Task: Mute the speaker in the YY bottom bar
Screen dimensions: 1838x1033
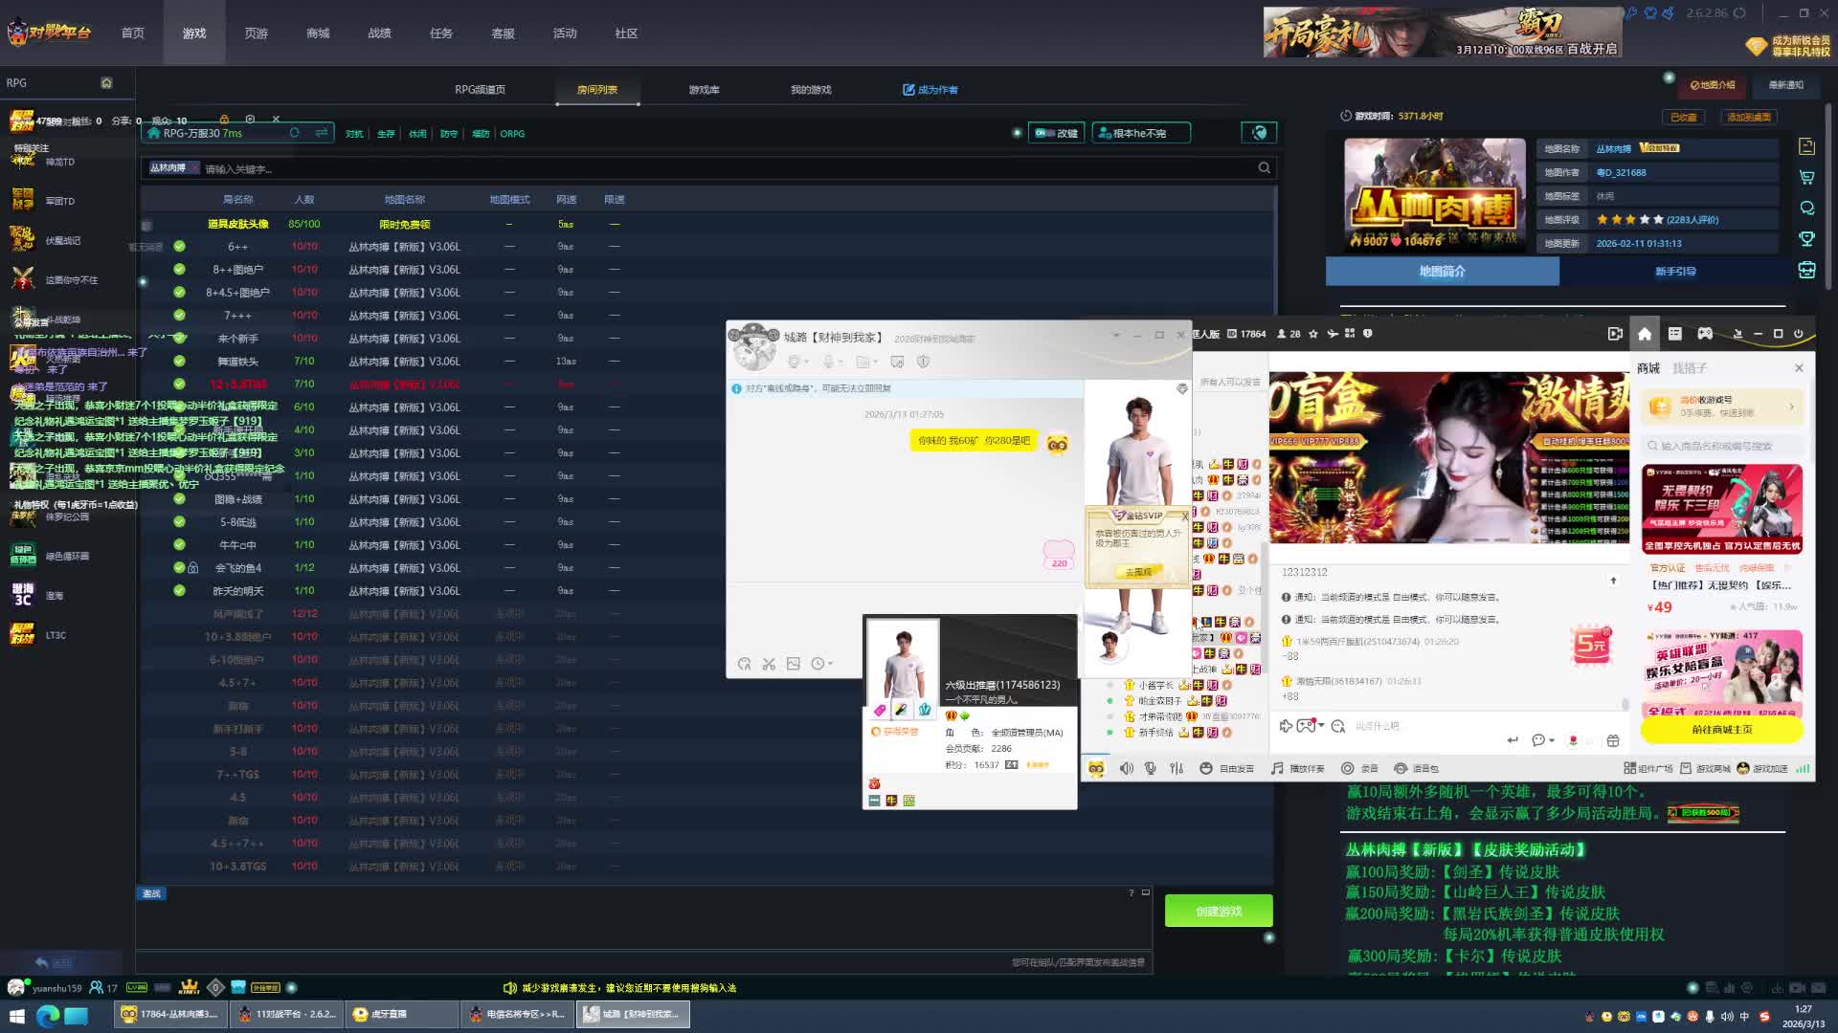Action: tap(1127, 768)
